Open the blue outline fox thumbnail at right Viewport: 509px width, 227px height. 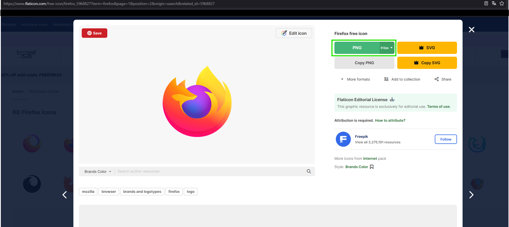coord(477,144)
